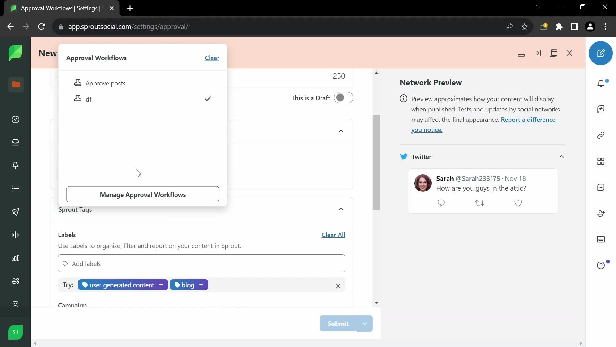Click the compose/edit icon in top right

pos(601,53)
